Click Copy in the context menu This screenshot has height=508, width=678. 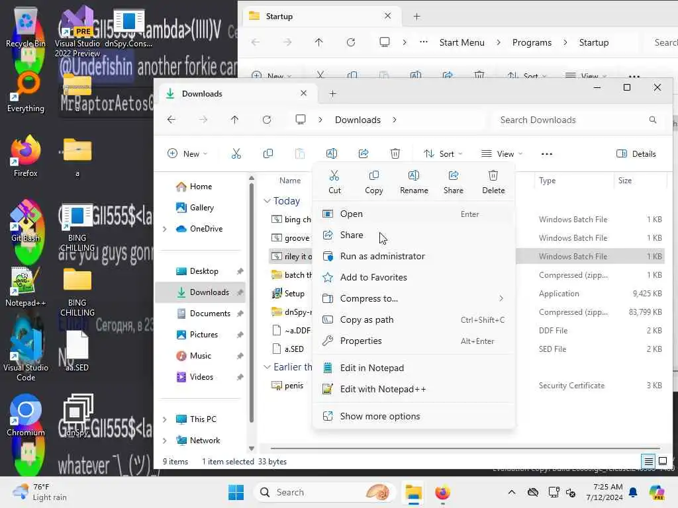(x=373, y=182)
